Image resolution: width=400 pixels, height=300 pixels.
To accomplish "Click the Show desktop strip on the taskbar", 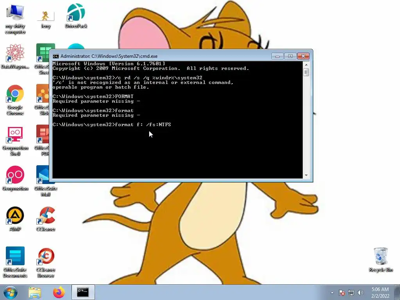I will (x=397, y=292).
